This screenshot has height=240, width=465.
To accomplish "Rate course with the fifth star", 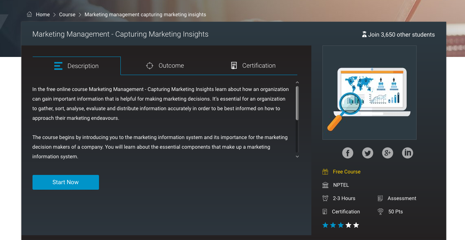I will coord(356,225).
